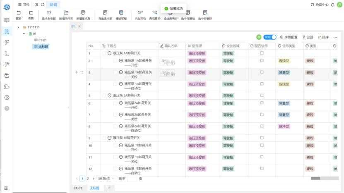Collapse the row 1 液压泵 1A卸荷开关 group
Screen dimensions: 344x193
(109, 53)
